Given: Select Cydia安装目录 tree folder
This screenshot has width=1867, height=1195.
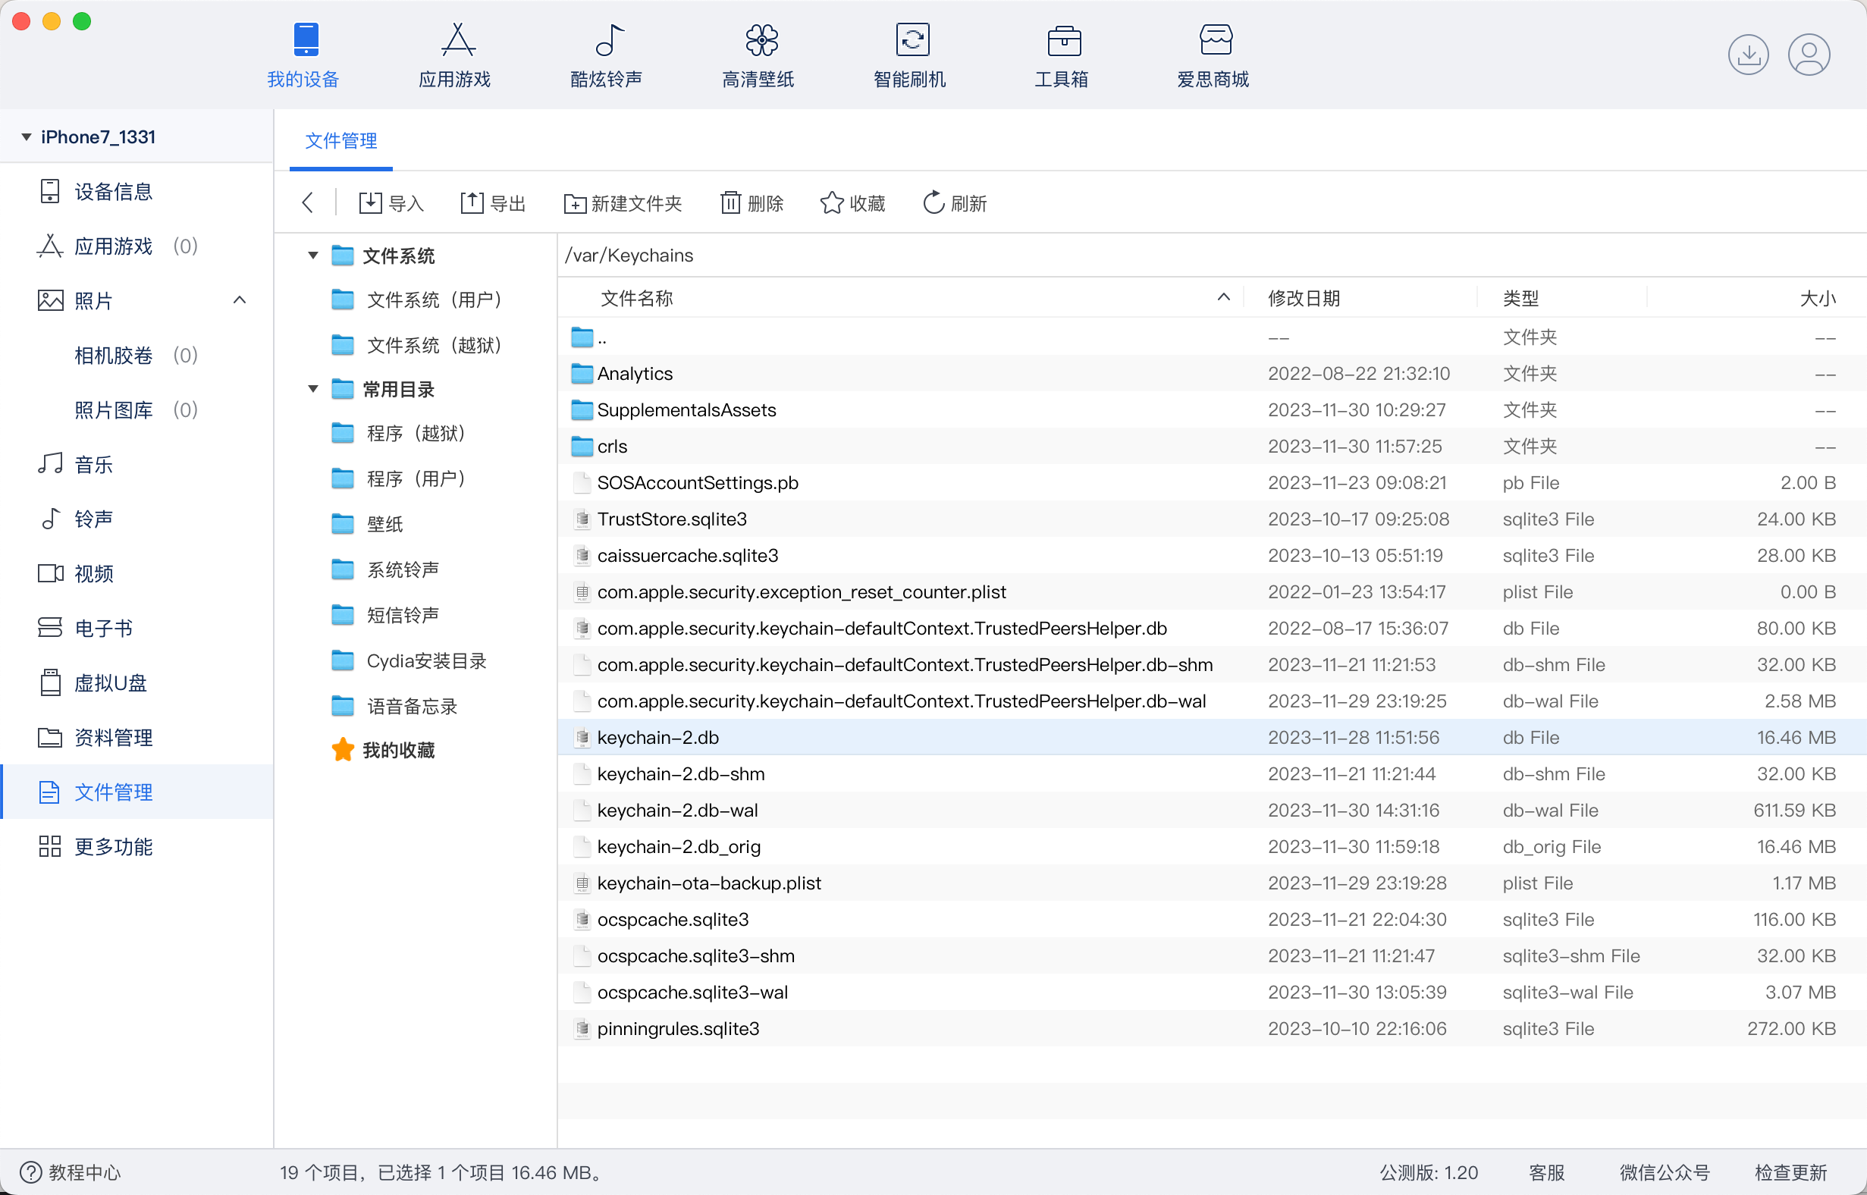Looking at the screenshot, I should tap(409, 660).
